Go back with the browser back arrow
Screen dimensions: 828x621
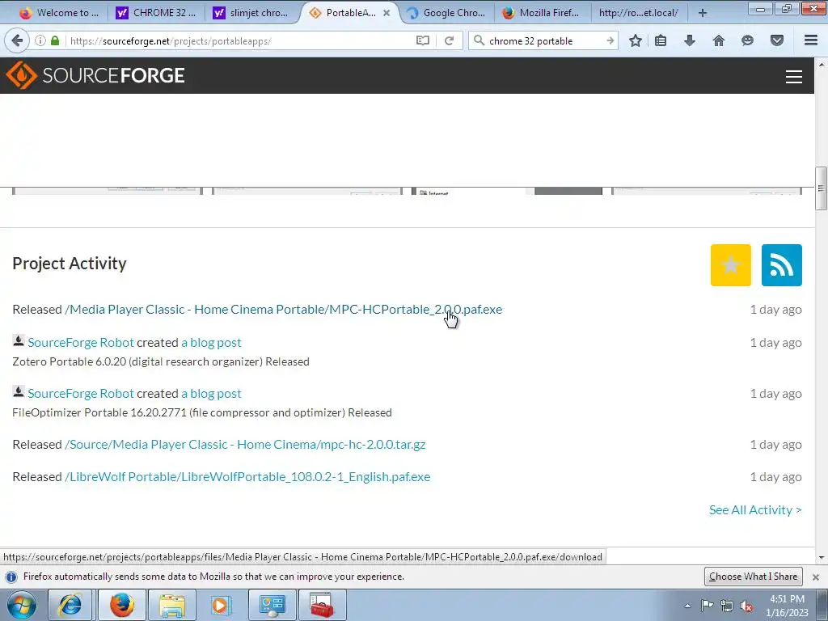click(x=17, y=40)
